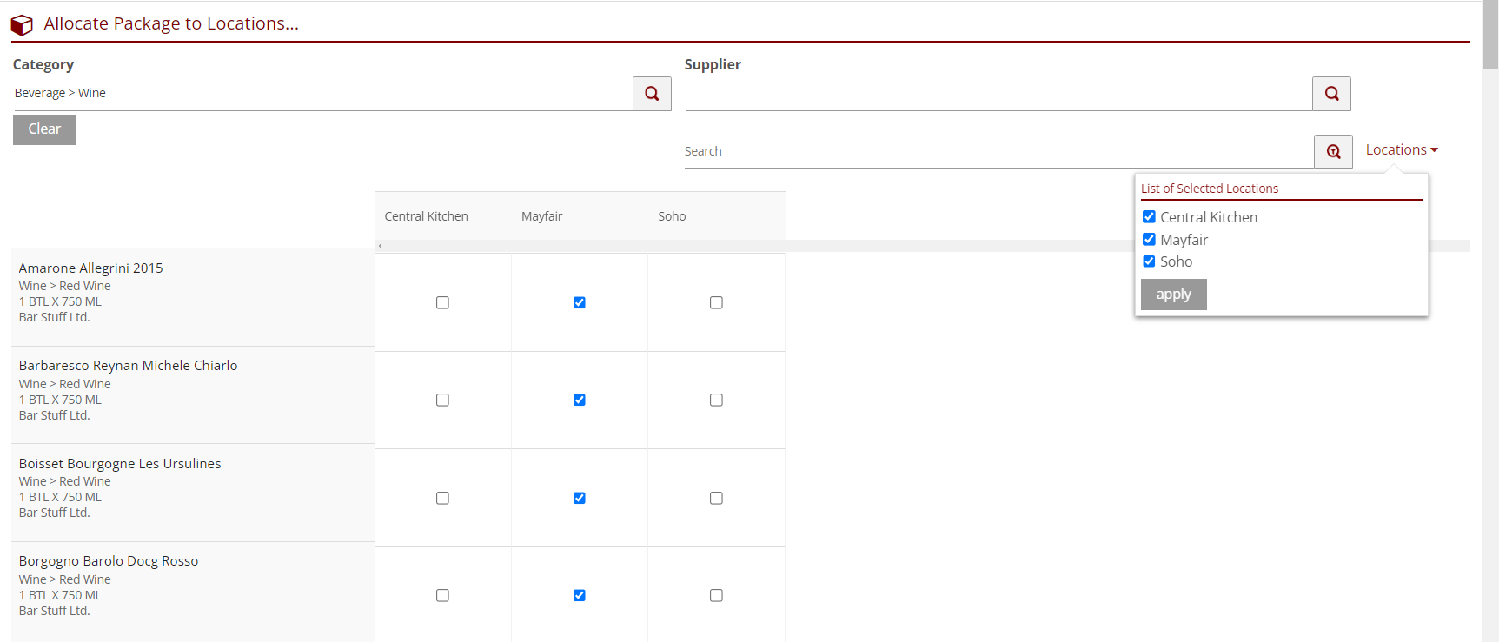Click the Mayfair column header
Viewport: 1499px width, 642px height.
coord(542,216)
